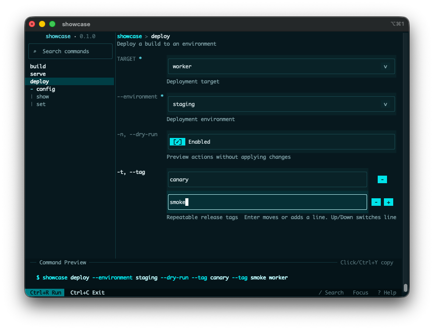Open the ? Help footer item
The height and width of the screenshot is (330, 434).
[387, 293]
